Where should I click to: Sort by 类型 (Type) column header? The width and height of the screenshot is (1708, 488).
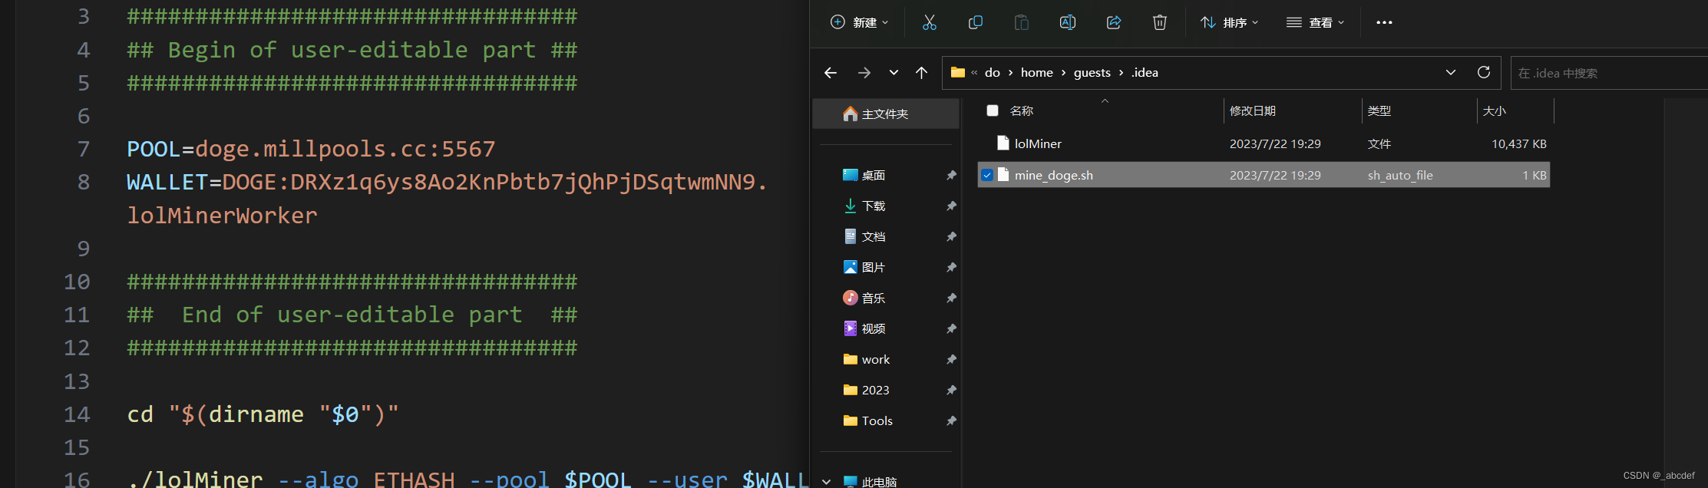[1379, 110]
